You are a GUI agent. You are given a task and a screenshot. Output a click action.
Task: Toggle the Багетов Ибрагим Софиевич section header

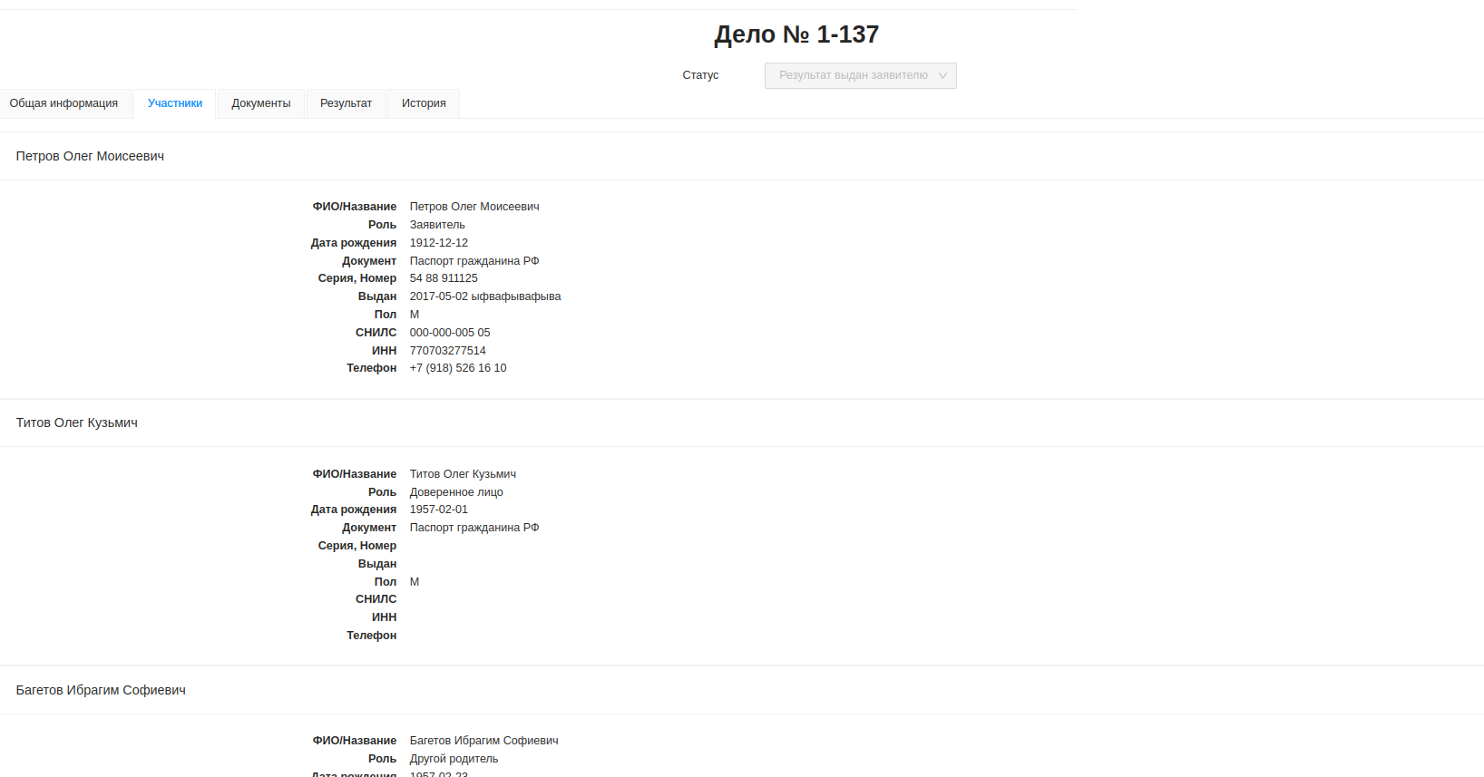(101, 690)
